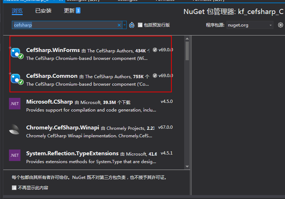Screen dimensions: 285x199
Task: Select the CefSharp.Common package title
Action: point(52,76)
